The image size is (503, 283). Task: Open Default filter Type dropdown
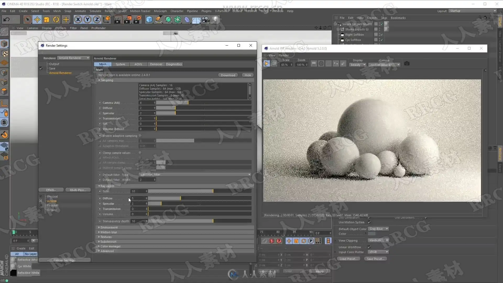pos(195,175)
